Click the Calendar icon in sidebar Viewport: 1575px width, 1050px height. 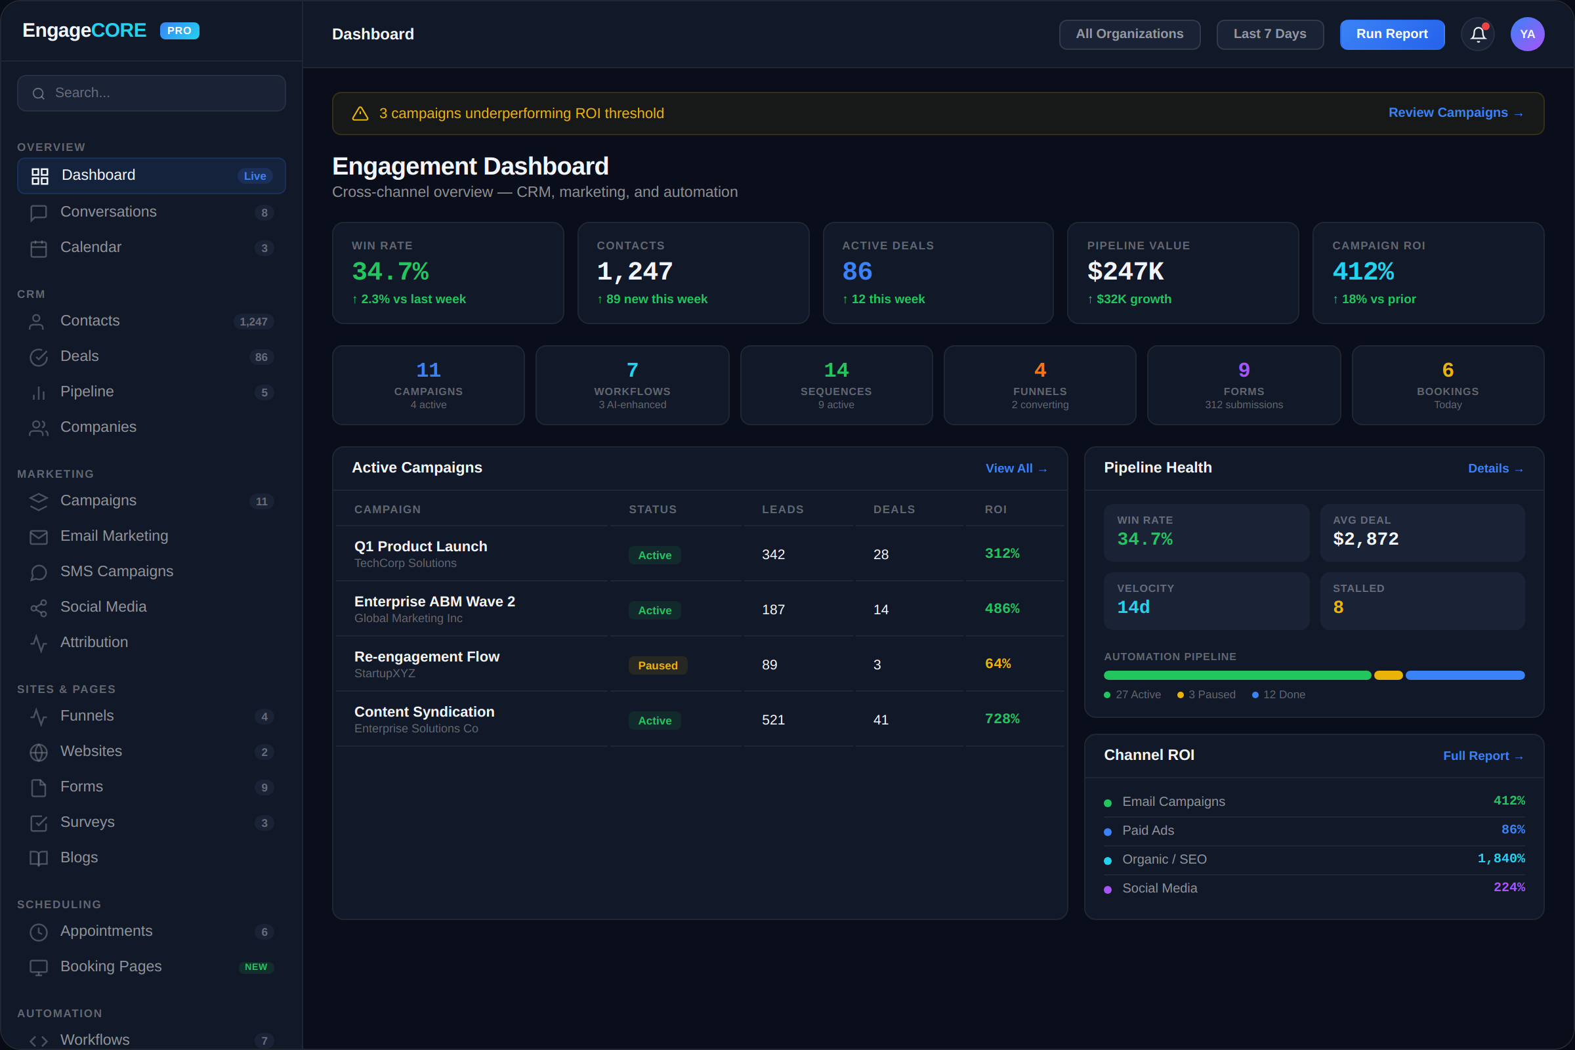click(39, 249)
